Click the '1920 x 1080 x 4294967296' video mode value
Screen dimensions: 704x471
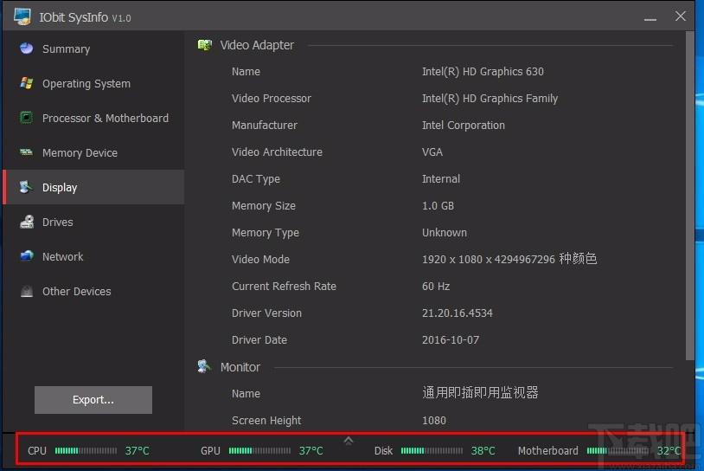click(489, 260)
